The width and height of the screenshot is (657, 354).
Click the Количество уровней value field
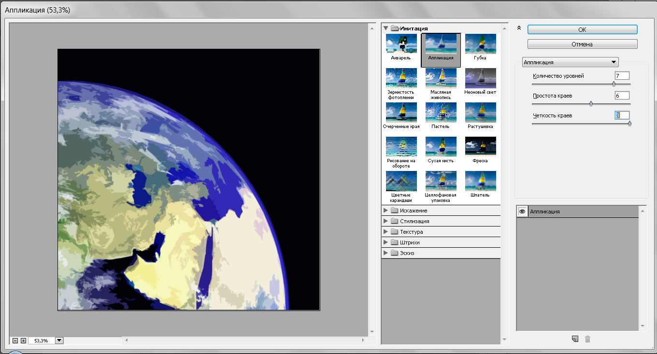[622, 76]
